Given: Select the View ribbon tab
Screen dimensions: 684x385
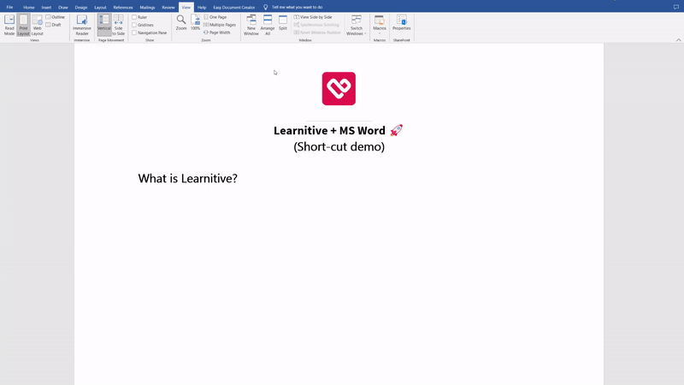Looking at the screenshot, I should [x=186, y=8].
